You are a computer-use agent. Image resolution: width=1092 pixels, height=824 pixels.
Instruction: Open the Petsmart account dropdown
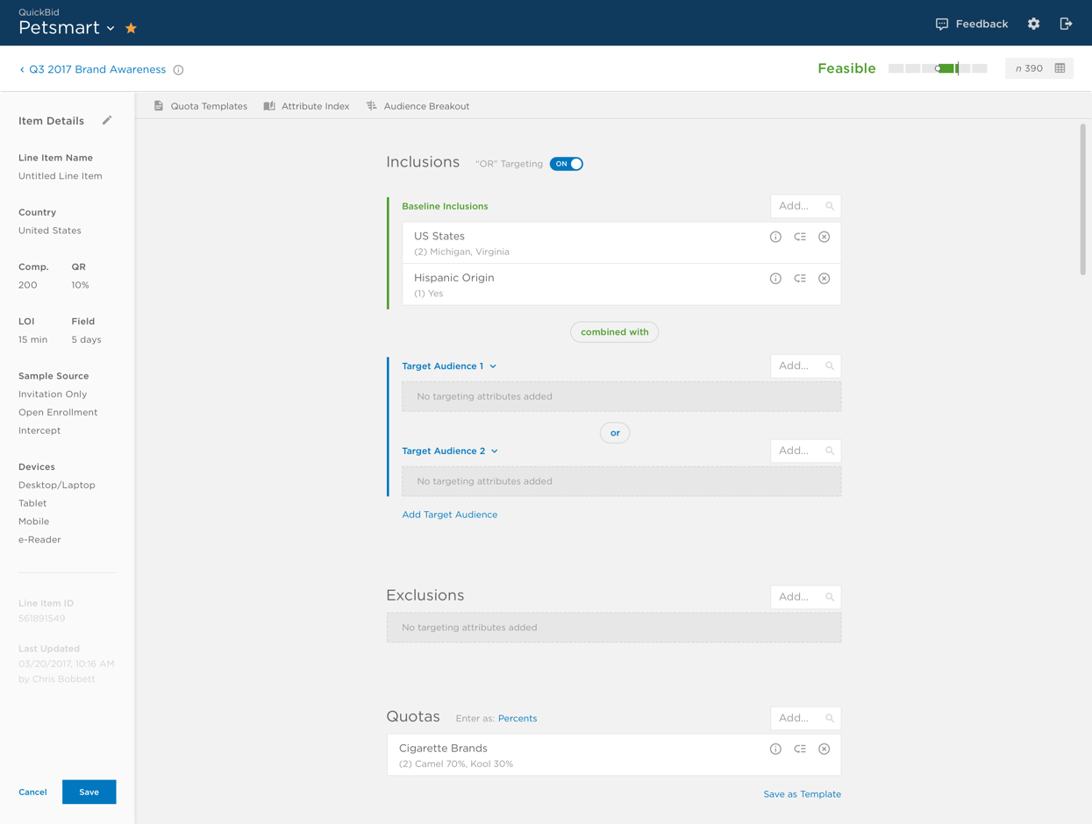[110, 27]
